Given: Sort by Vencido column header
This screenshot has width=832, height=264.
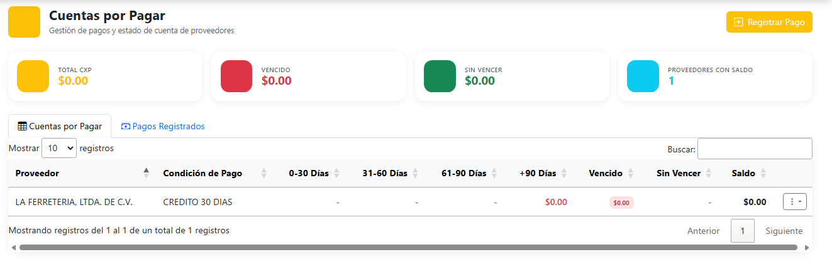Looking at the screenshot, I should coord(606,173).
